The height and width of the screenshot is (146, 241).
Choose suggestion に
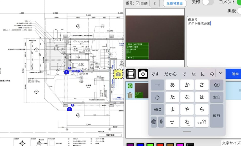click(x=203, y=74)
